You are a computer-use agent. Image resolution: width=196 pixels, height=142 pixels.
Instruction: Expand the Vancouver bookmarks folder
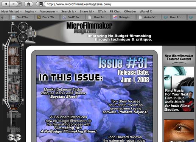tap(49, 11)
